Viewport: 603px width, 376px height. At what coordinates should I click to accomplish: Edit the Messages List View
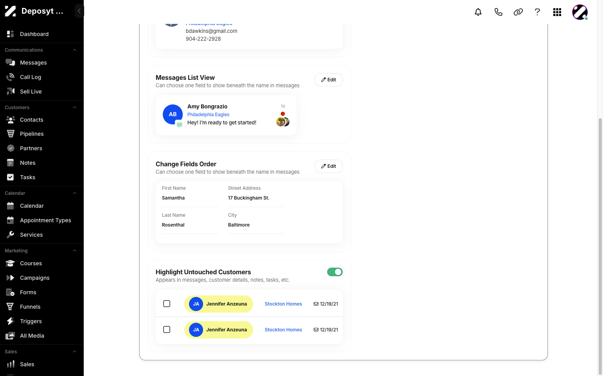point(329,80)
